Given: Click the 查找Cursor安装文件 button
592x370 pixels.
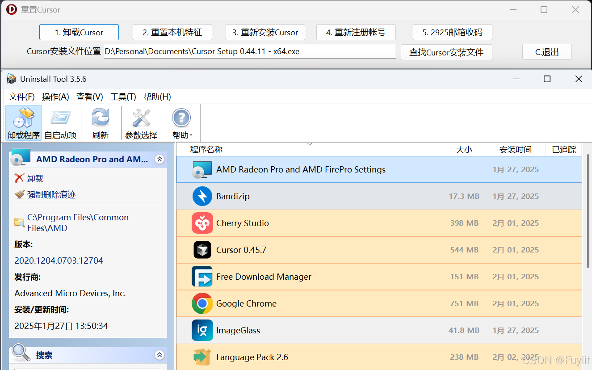Looking at the screenshot, I should coord(446,52).
